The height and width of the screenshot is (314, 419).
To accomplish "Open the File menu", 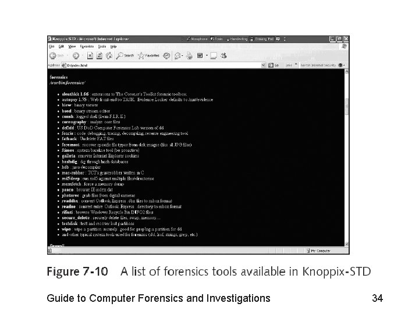I will coord(52,47).
